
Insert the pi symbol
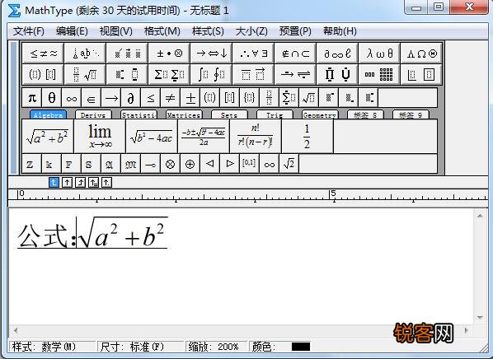32,98
